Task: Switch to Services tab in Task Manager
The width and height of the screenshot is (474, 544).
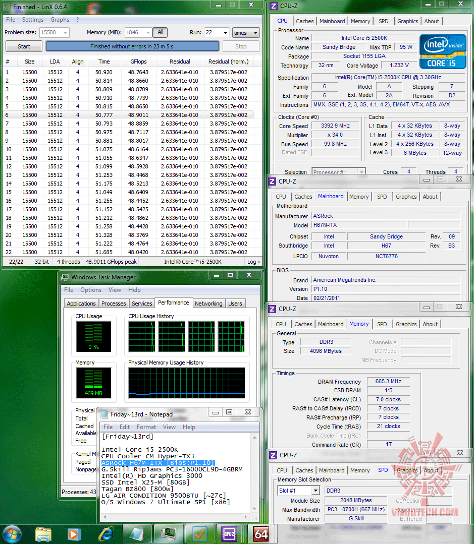Action: click(x=142, y=304)
